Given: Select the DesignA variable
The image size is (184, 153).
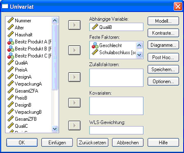Looking at the screenshot, I should (x=23, y=77).
